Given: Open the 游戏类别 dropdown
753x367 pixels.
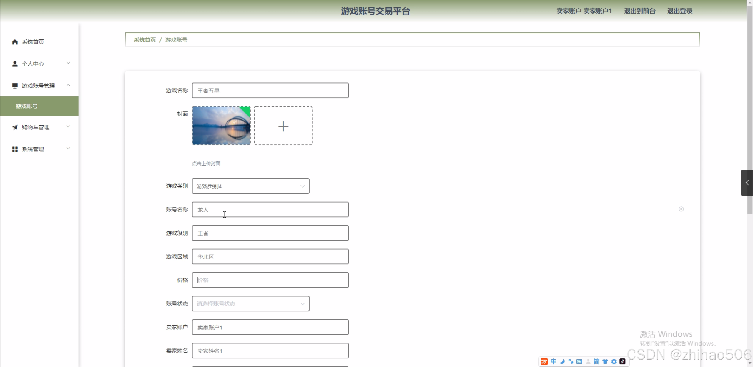Looking at the screenshot, I should 250,186.
